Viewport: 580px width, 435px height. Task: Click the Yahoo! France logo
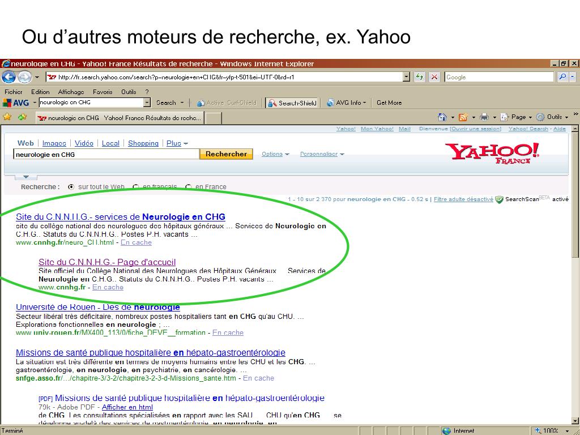[x=492, y=153]
